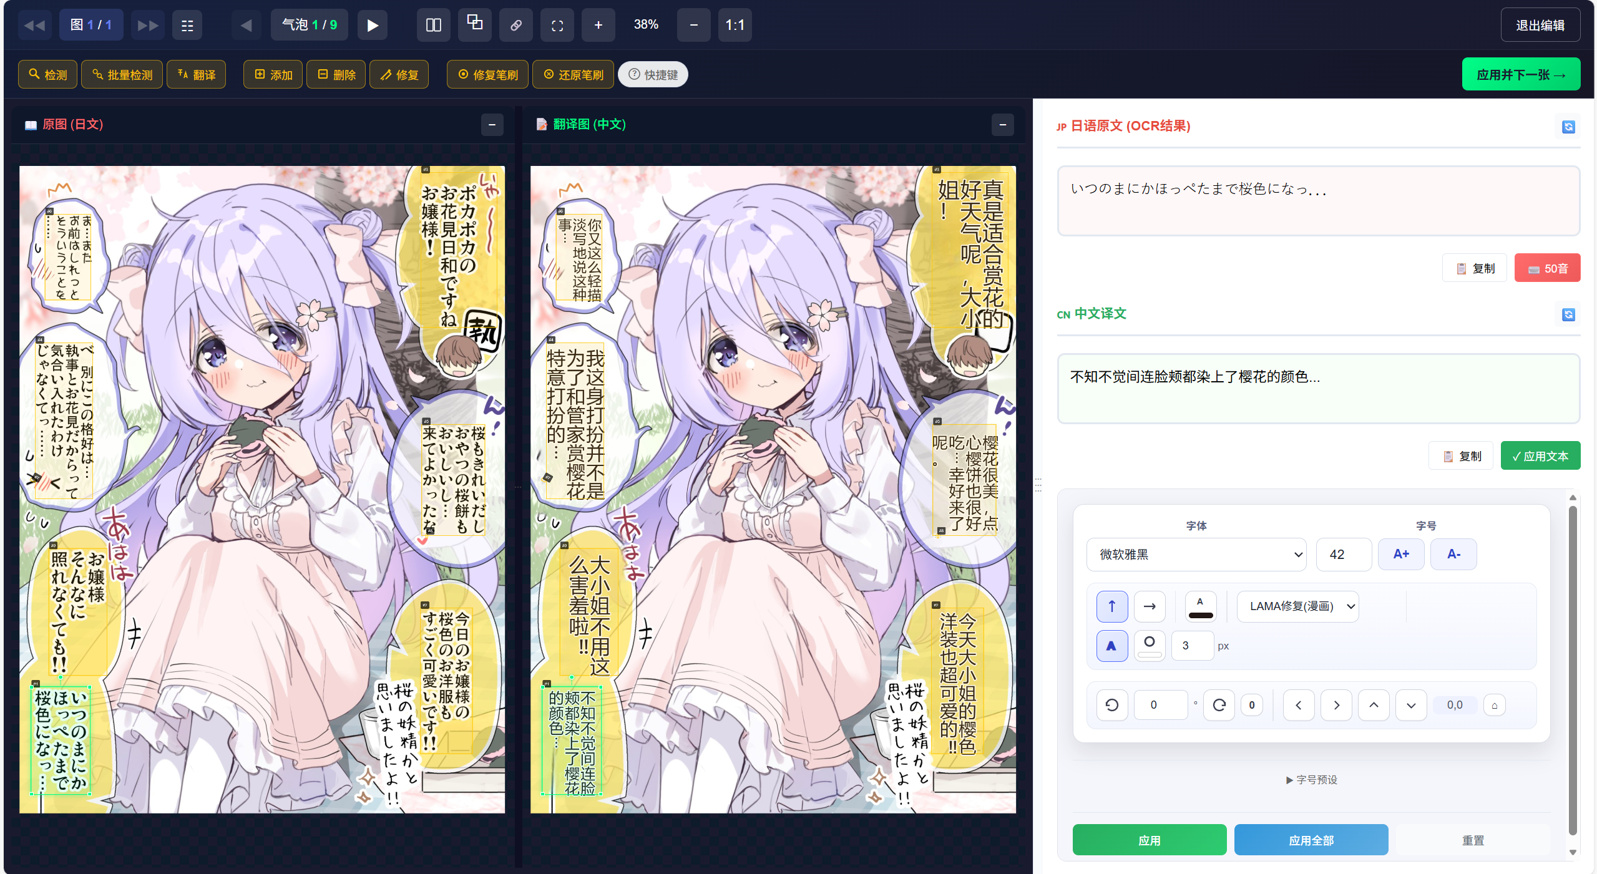Select horizontal text direction
The width and height of the screenshot is (1597, 874).
point(1149,606)
